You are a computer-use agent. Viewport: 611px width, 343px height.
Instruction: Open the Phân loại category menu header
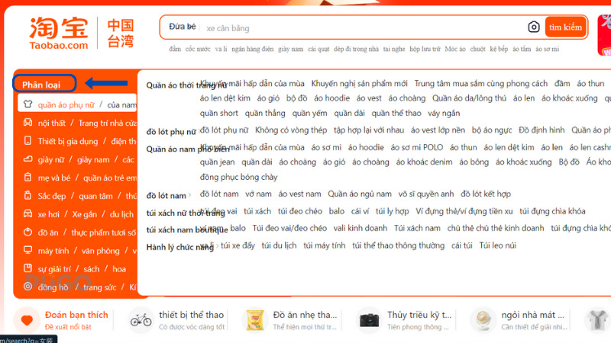tap(44, 84)
